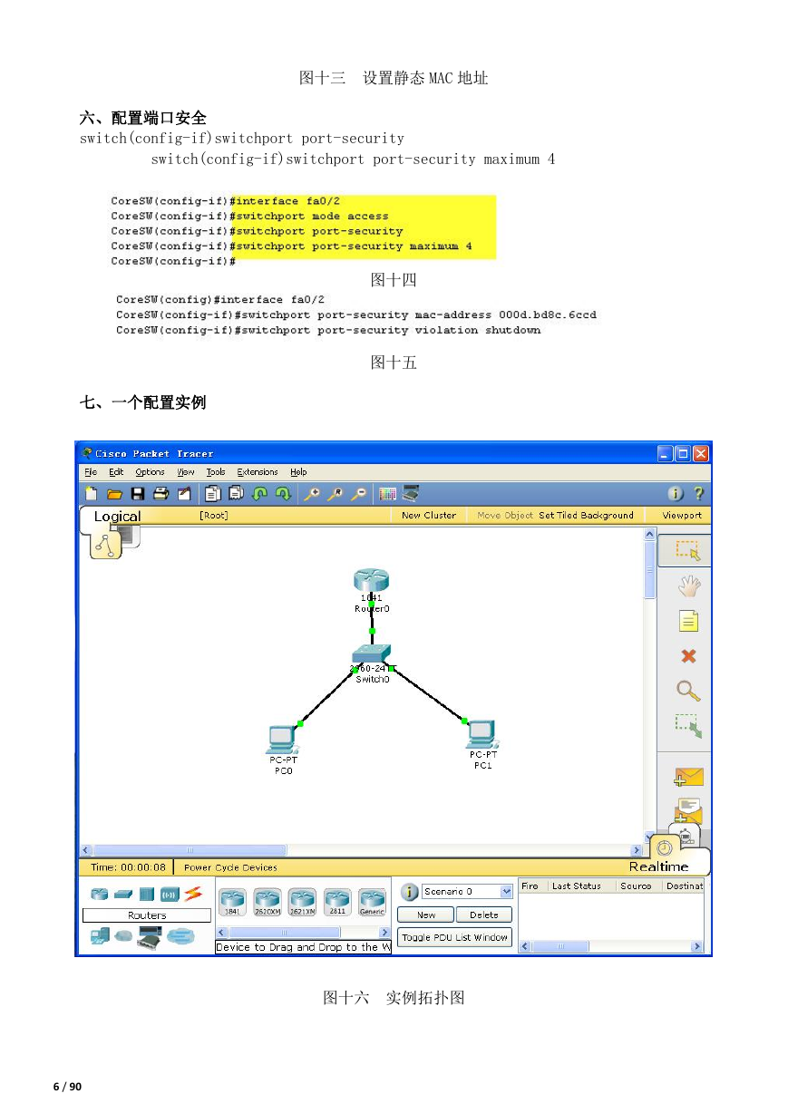Pick the Place Note tool
Screen dimensions: 788x1113
(x=688, y=621)
